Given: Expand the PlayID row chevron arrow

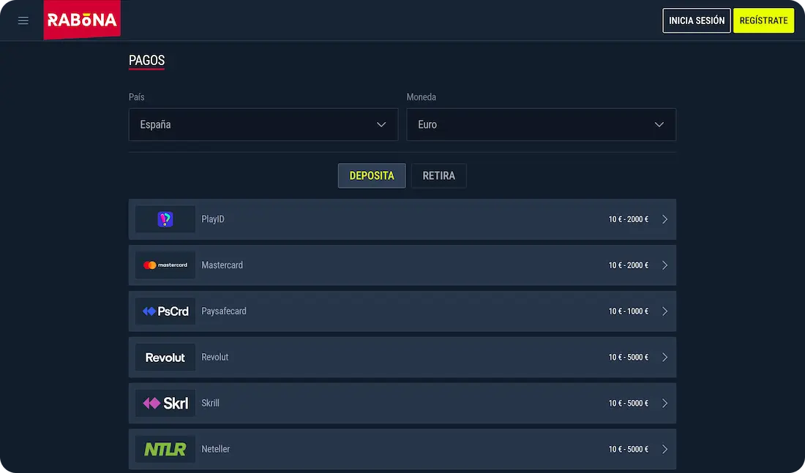Looking at the screenshot, I should pos(664,219).
